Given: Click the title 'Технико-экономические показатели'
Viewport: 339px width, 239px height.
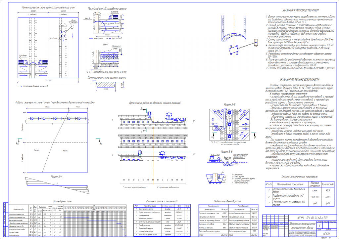Looking at the screenshot, I should click(x=299, y=177).
